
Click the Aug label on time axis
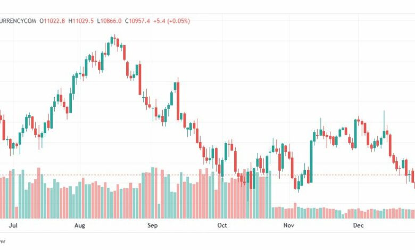point(80,225)
